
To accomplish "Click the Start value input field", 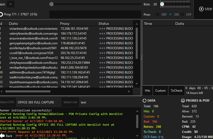I will click(10, 4).
